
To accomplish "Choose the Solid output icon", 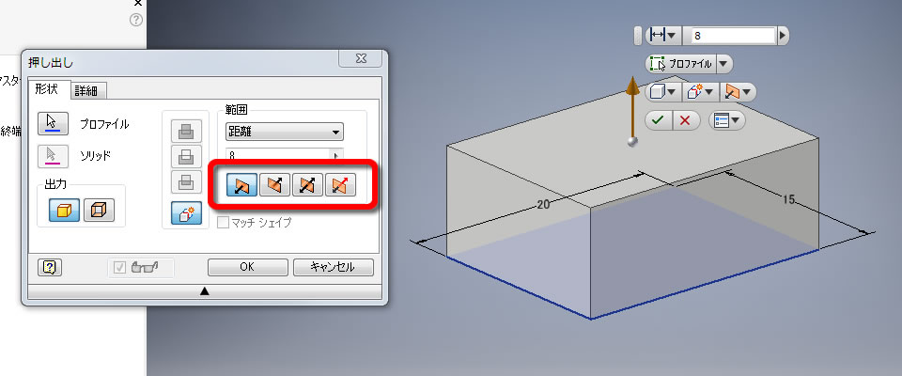I will (x=64, y=210).
